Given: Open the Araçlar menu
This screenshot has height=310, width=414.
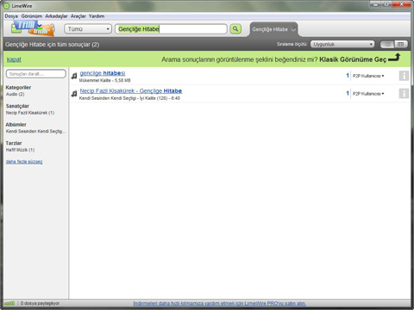Looking at the screenshot, I should tap(78, 16).
